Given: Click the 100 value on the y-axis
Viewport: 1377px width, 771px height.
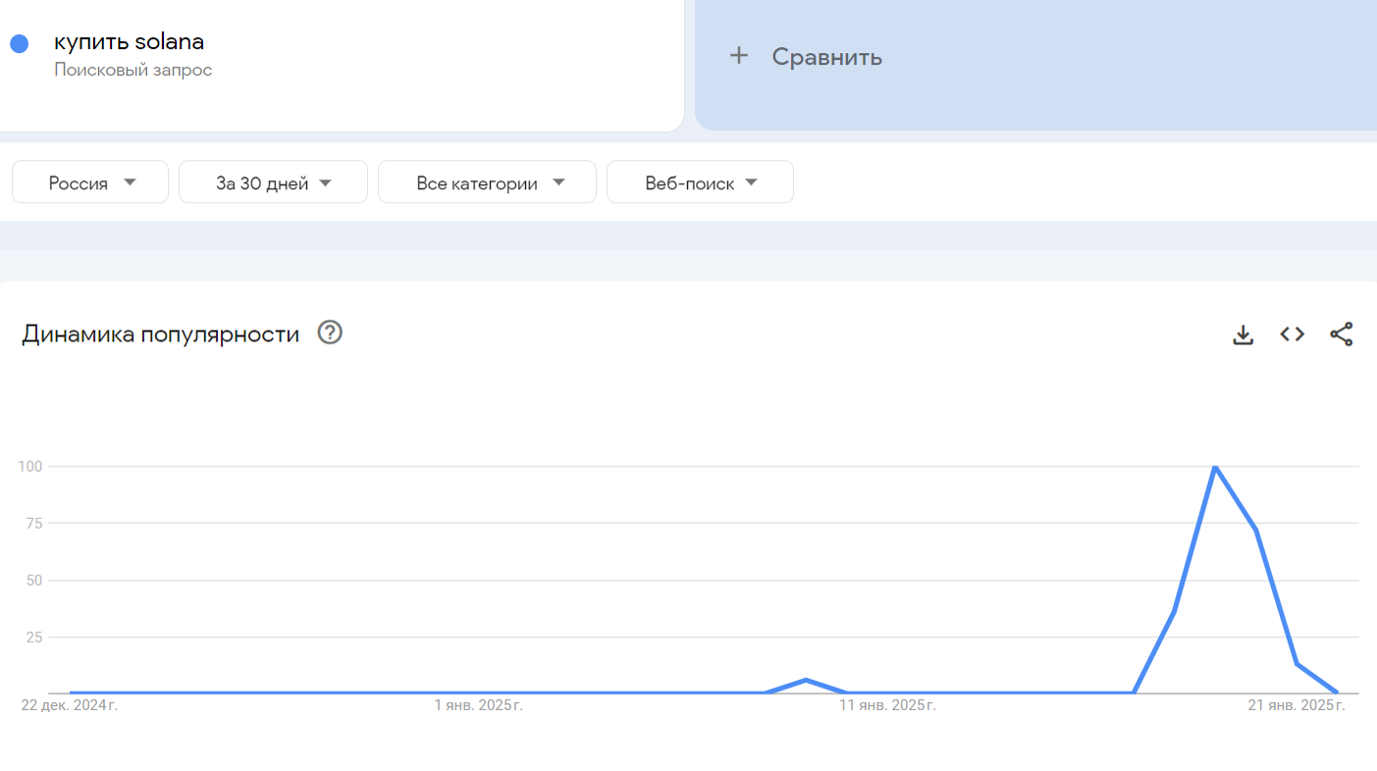Looking at the screenshot, I should (30, 466).
